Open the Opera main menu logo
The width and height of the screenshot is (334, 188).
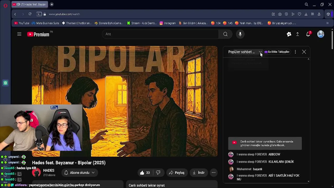click(x=5, y=5)
